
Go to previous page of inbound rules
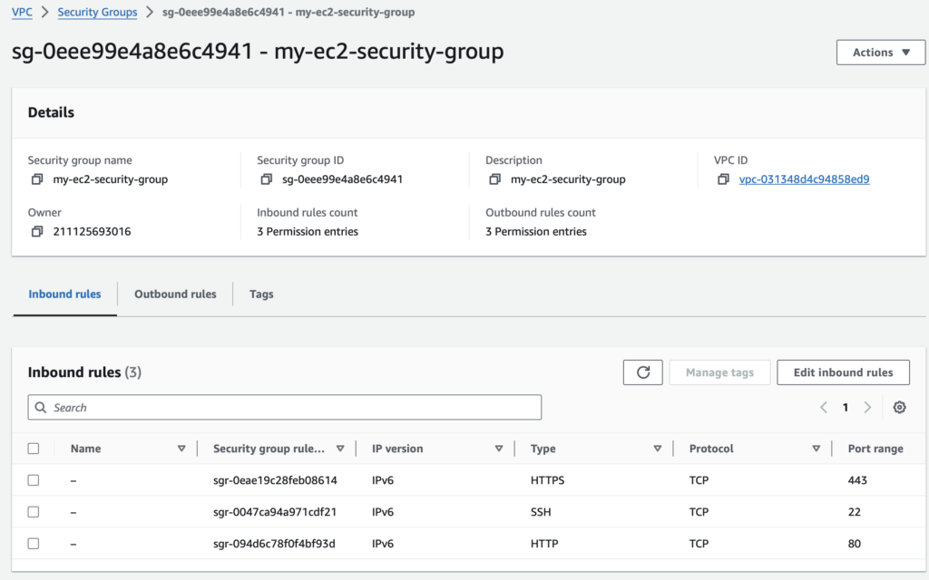pyautogui.click(x=824, y=407)
